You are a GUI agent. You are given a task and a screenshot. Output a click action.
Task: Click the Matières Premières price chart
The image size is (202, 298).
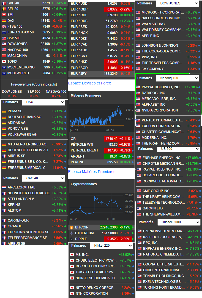tap(102, 118)
